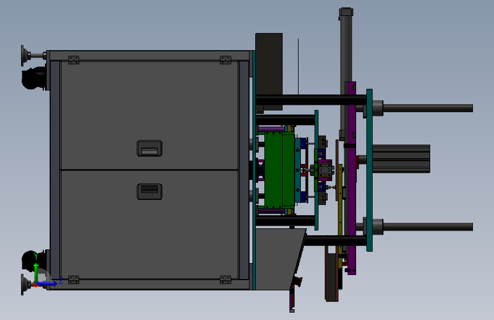Click the lower cabinet door panel
This screenshot has width=494, height=320.
tap(150, 224)
